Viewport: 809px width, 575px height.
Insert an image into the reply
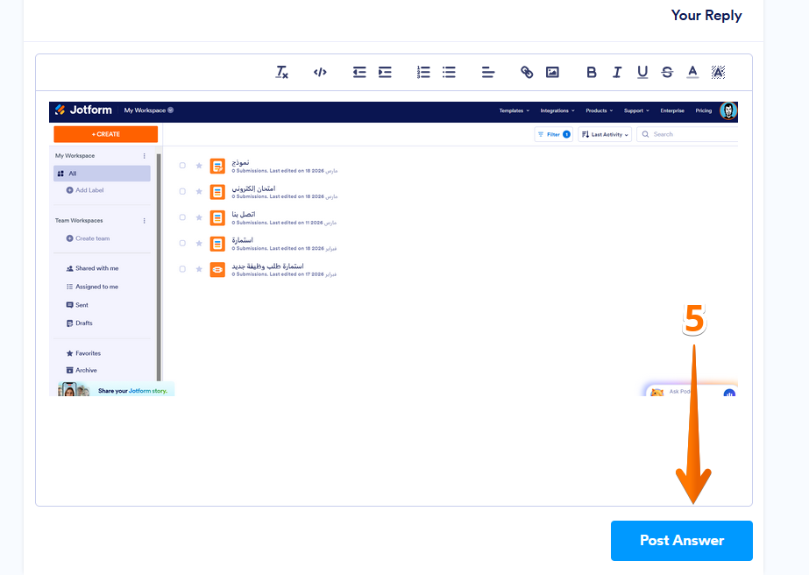tap(552, 72)
